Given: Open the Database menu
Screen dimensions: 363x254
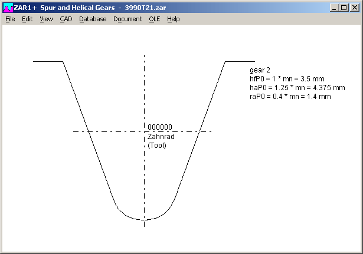Looking at the screenshot, I should click(x=93, y=19).
